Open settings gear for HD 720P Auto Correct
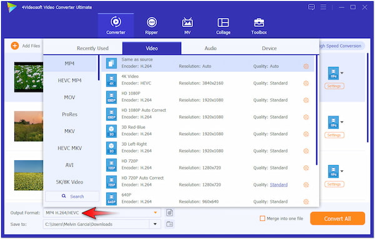375x239 pixels. click(x=306, y=185)
